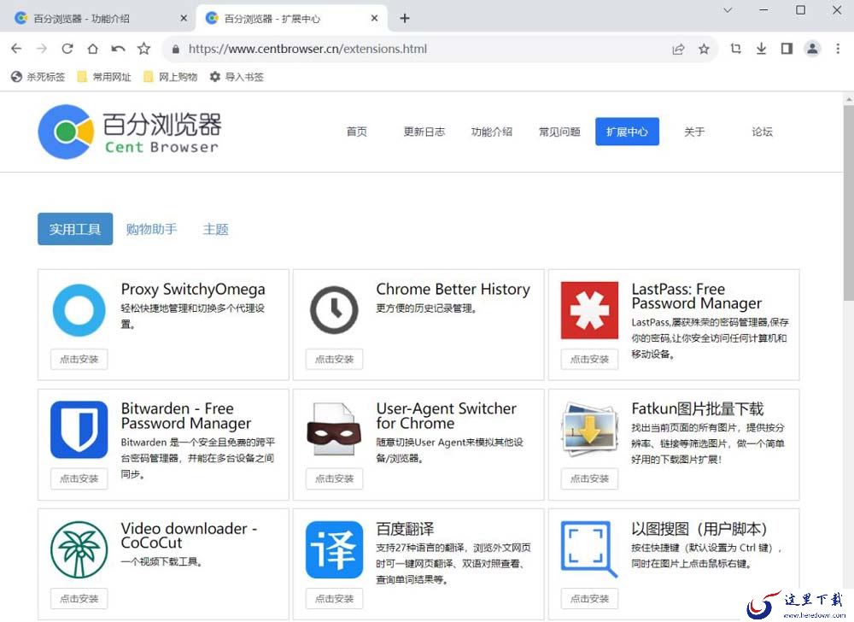Open the 常用网址 bookmark folder
This screenshot has width=854, height=622.
(104, 77)
